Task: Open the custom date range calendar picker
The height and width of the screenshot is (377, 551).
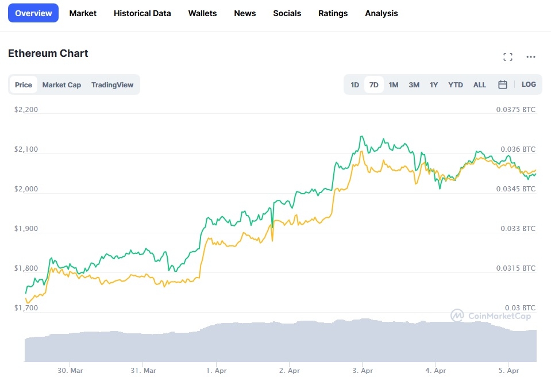Action: pyautogui.click(x=502, y=84)
